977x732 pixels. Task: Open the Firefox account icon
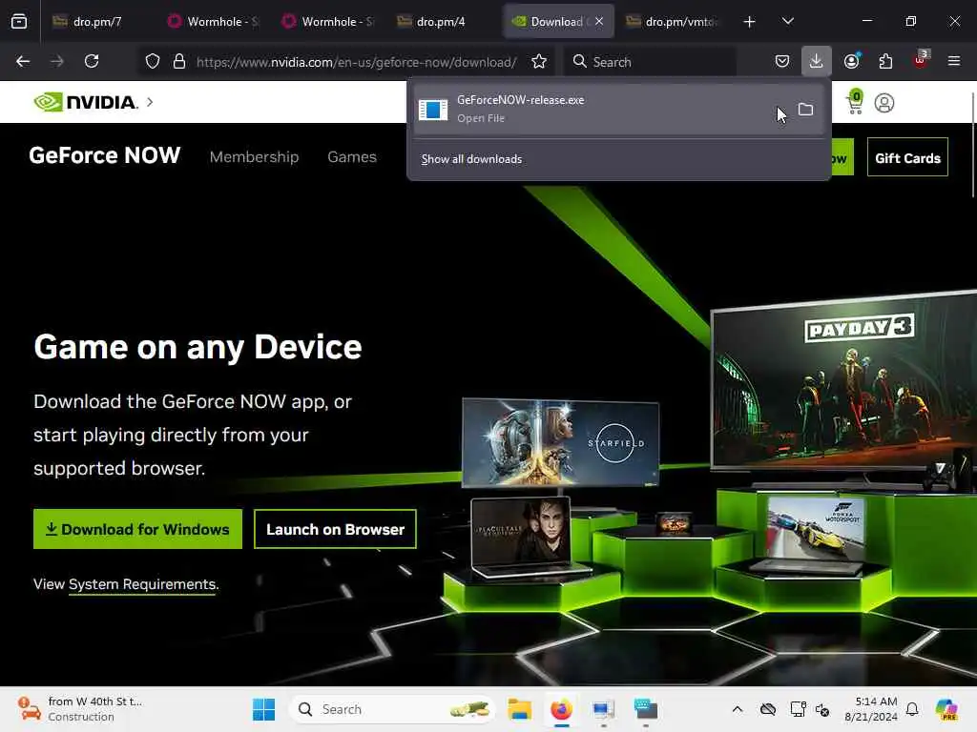coord(851,61)
